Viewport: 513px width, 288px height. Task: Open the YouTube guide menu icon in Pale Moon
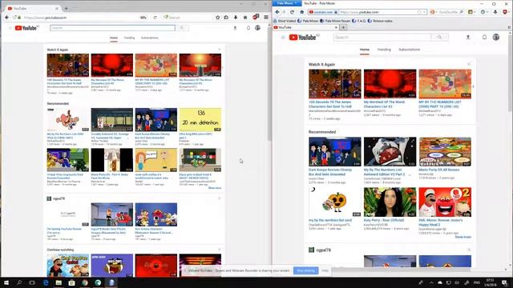point(283,38)
